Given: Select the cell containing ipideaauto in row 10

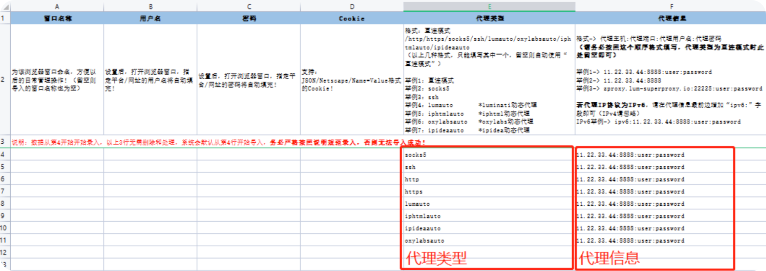Looking at the screenshot, I should pos(489,228).
